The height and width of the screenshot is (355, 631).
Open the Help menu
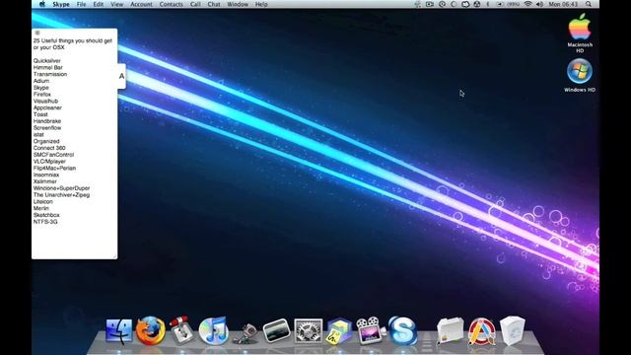[x=261, y=4]
